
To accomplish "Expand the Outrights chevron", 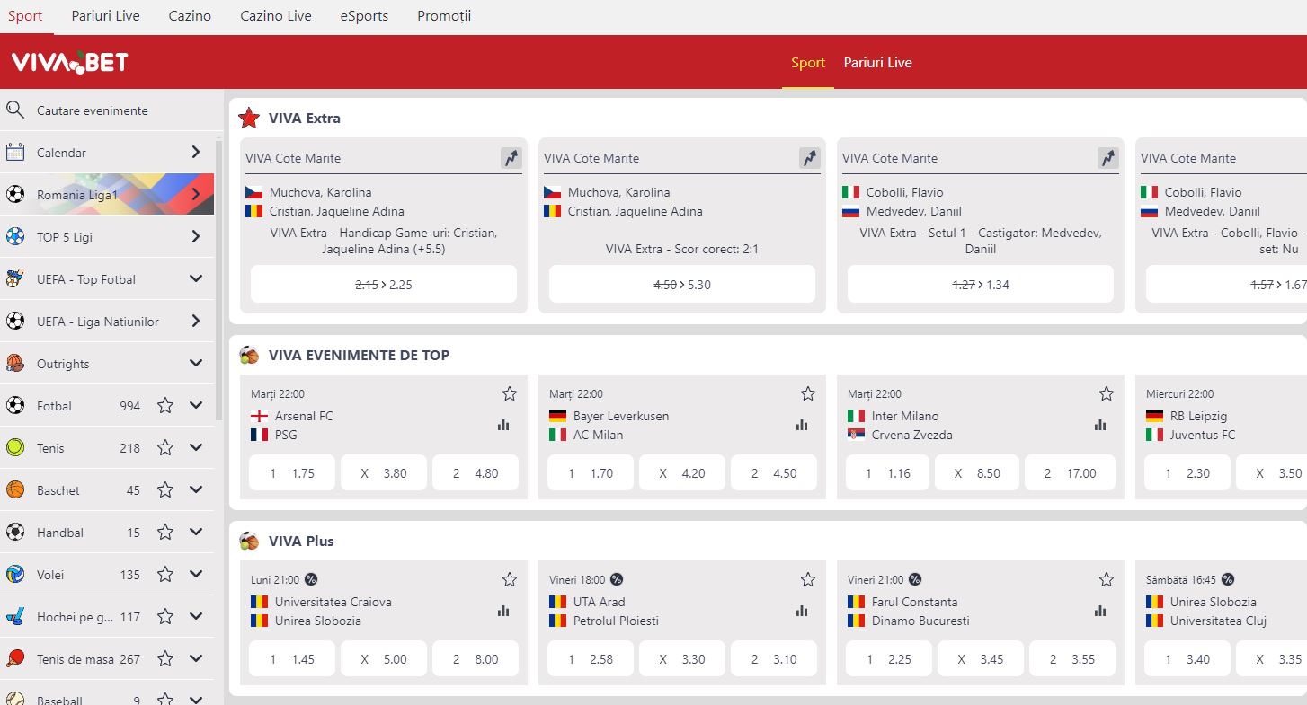I will click(x=196, y=364).
